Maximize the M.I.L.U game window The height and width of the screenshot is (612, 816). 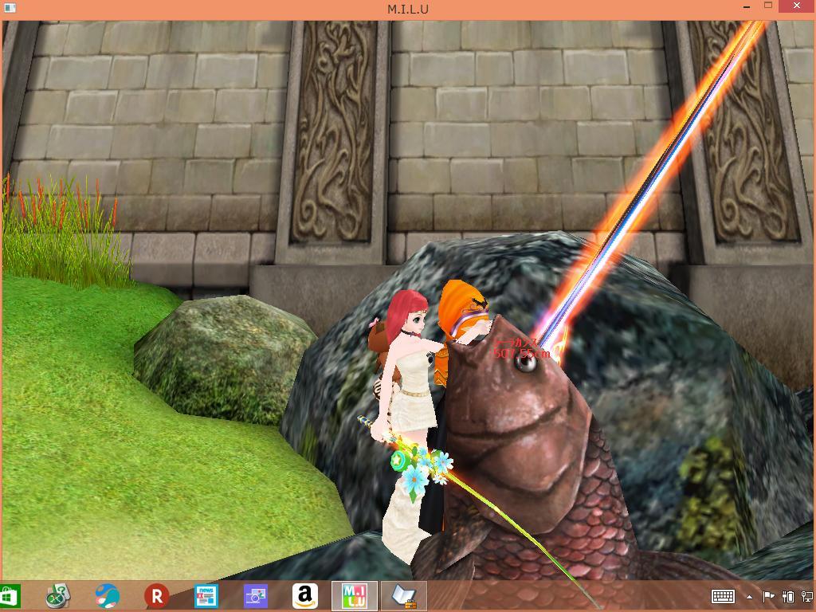coord(767,7)
